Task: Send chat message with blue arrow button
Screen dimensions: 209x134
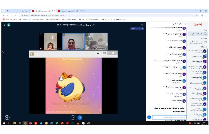Action: click(149, 117)
